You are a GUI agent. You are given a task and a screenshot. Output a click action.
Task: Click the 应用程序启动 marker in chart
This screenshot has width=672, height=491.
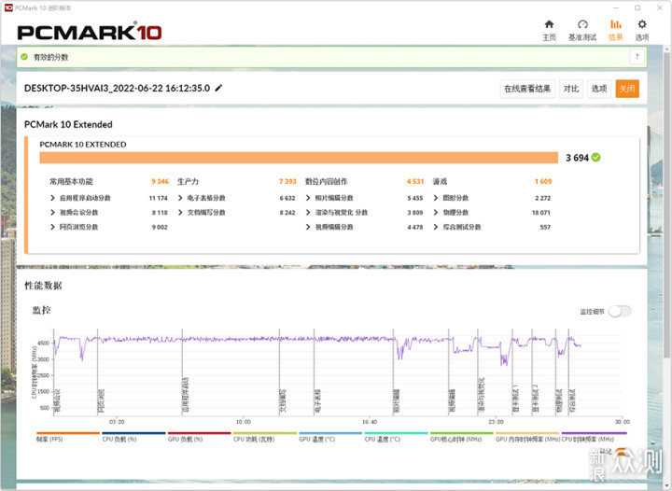pos(186,395)
